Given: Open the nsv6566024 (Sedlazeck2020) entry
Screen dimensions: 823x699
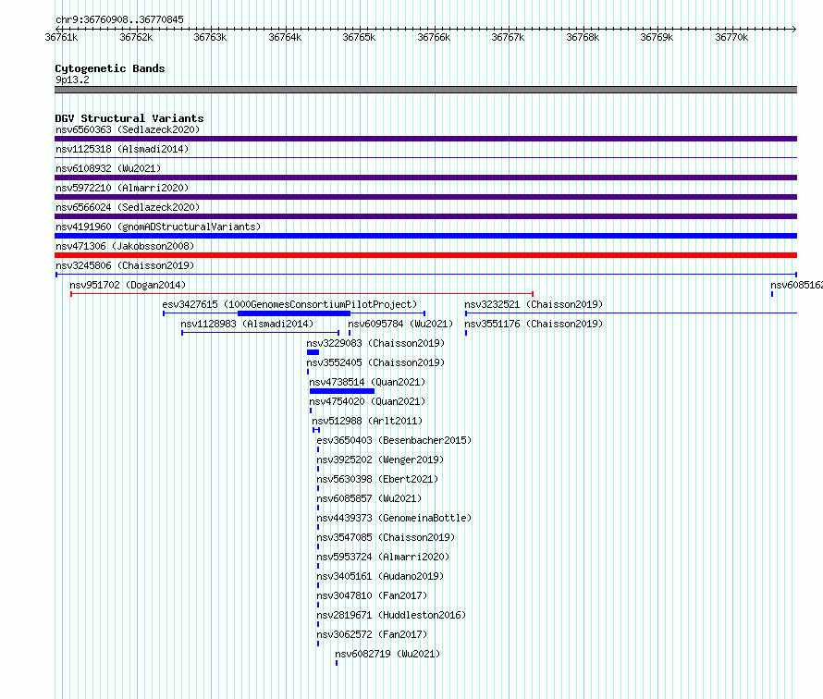Looking at the screenshot, I should (128, 207).
